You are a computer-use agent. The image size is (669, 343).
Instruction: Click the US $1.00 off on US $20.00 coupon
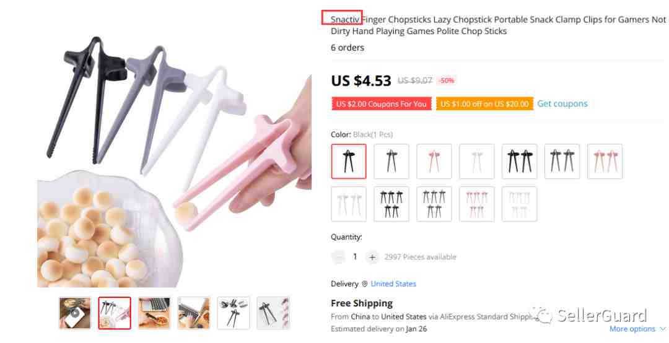point(484,103)
